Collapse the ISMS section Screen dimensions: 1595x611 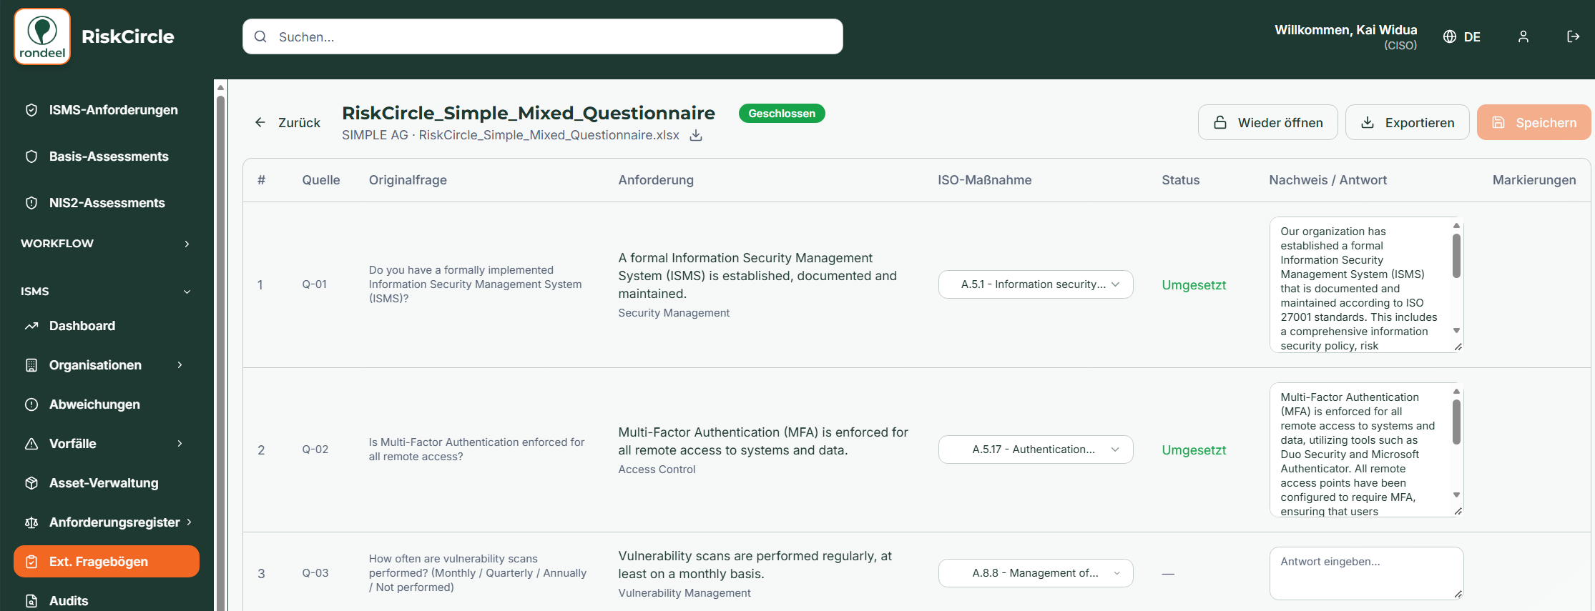[x=106, y=292]
